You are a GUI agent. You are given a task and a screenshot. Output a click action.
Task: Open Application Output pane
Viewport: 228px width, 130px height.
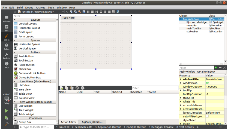tap(108, 127)
